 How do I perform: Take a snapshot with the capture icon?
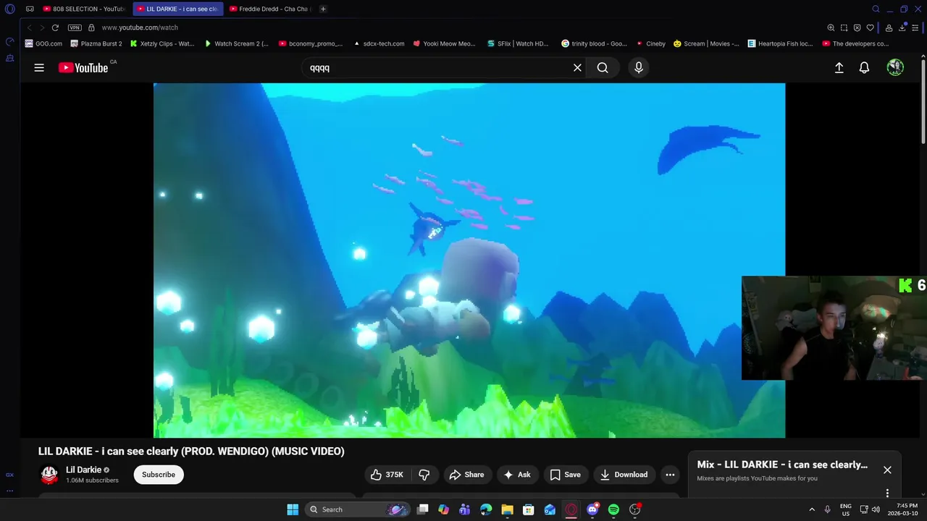coord(844,27)
